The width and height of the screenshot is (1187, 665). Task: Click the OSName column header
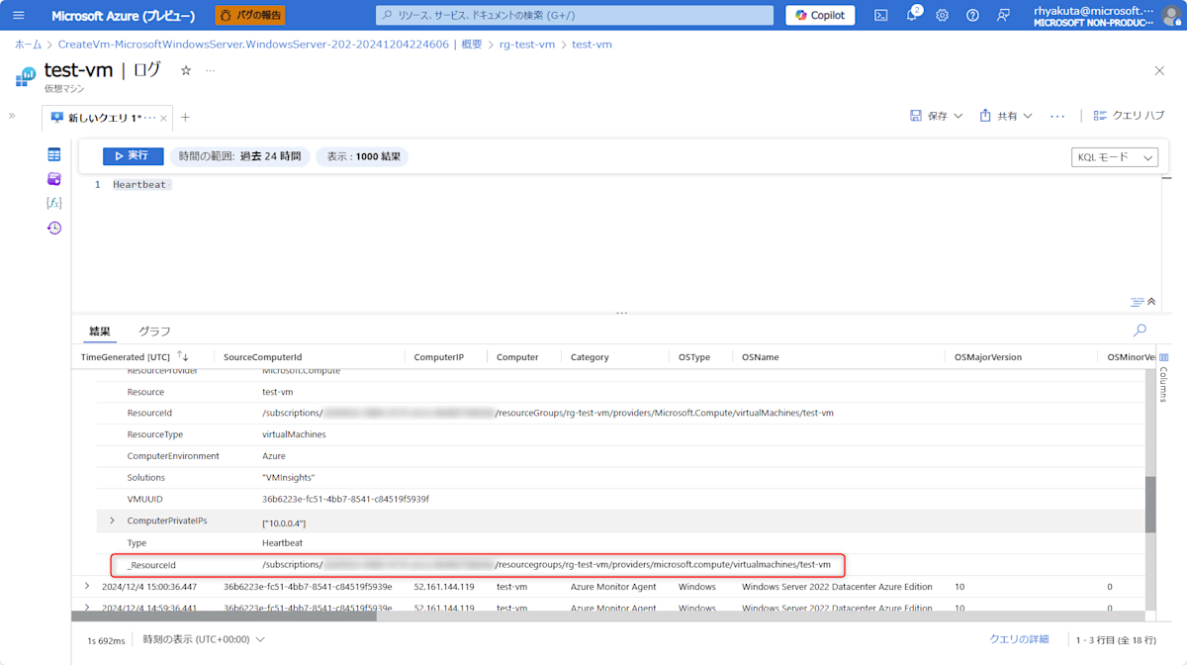coord(760,357)
